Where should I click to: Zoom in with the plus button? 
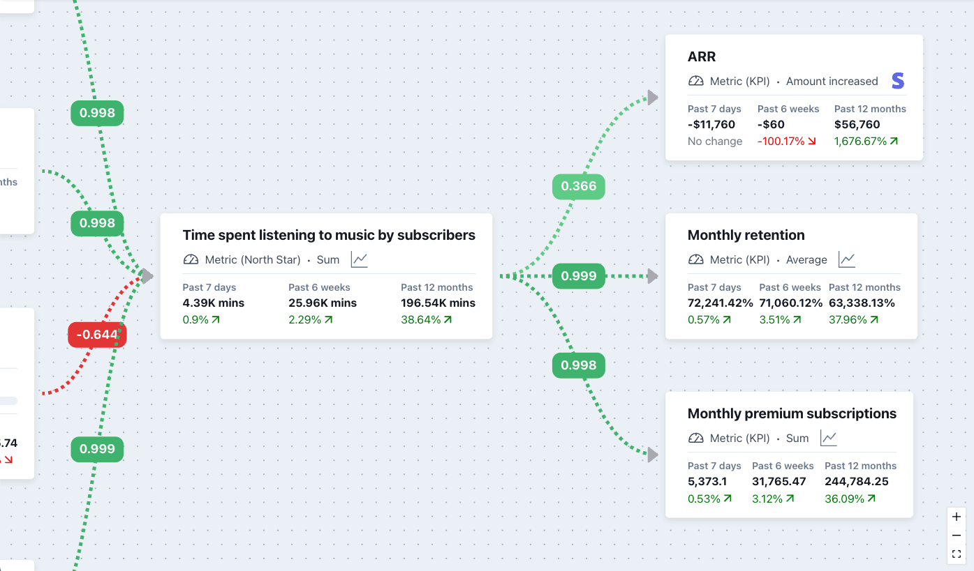click(957, 517)
